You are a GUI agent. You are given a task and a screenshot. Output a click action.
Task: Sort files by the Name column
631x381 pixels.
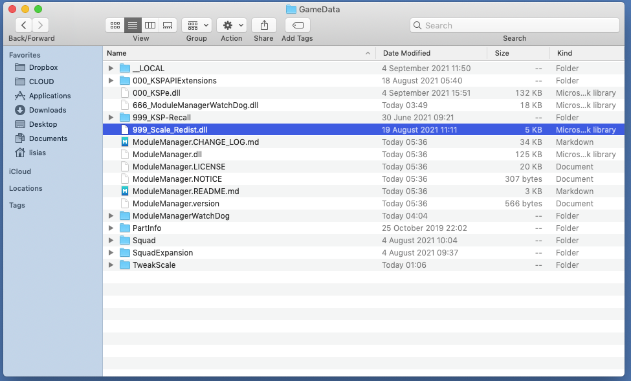click(x=239, y=53)
